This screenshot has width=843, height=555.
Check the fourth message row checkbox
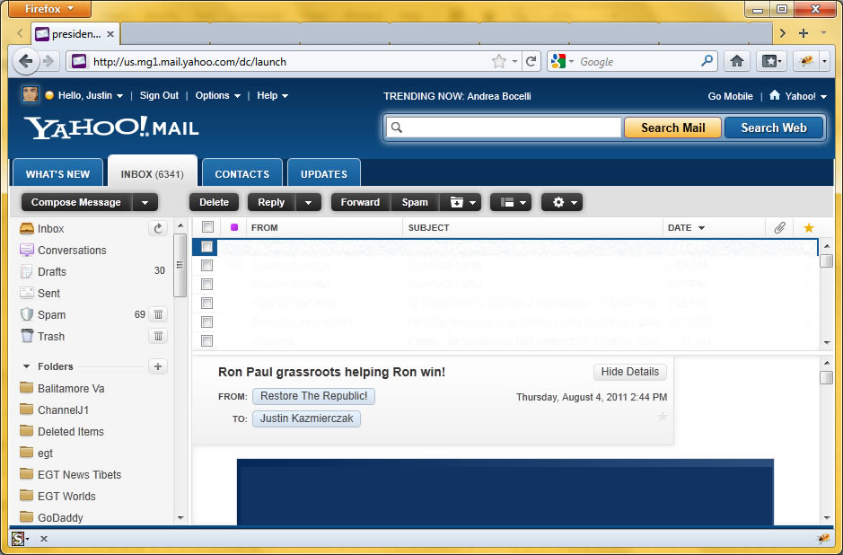click(206, 304)
